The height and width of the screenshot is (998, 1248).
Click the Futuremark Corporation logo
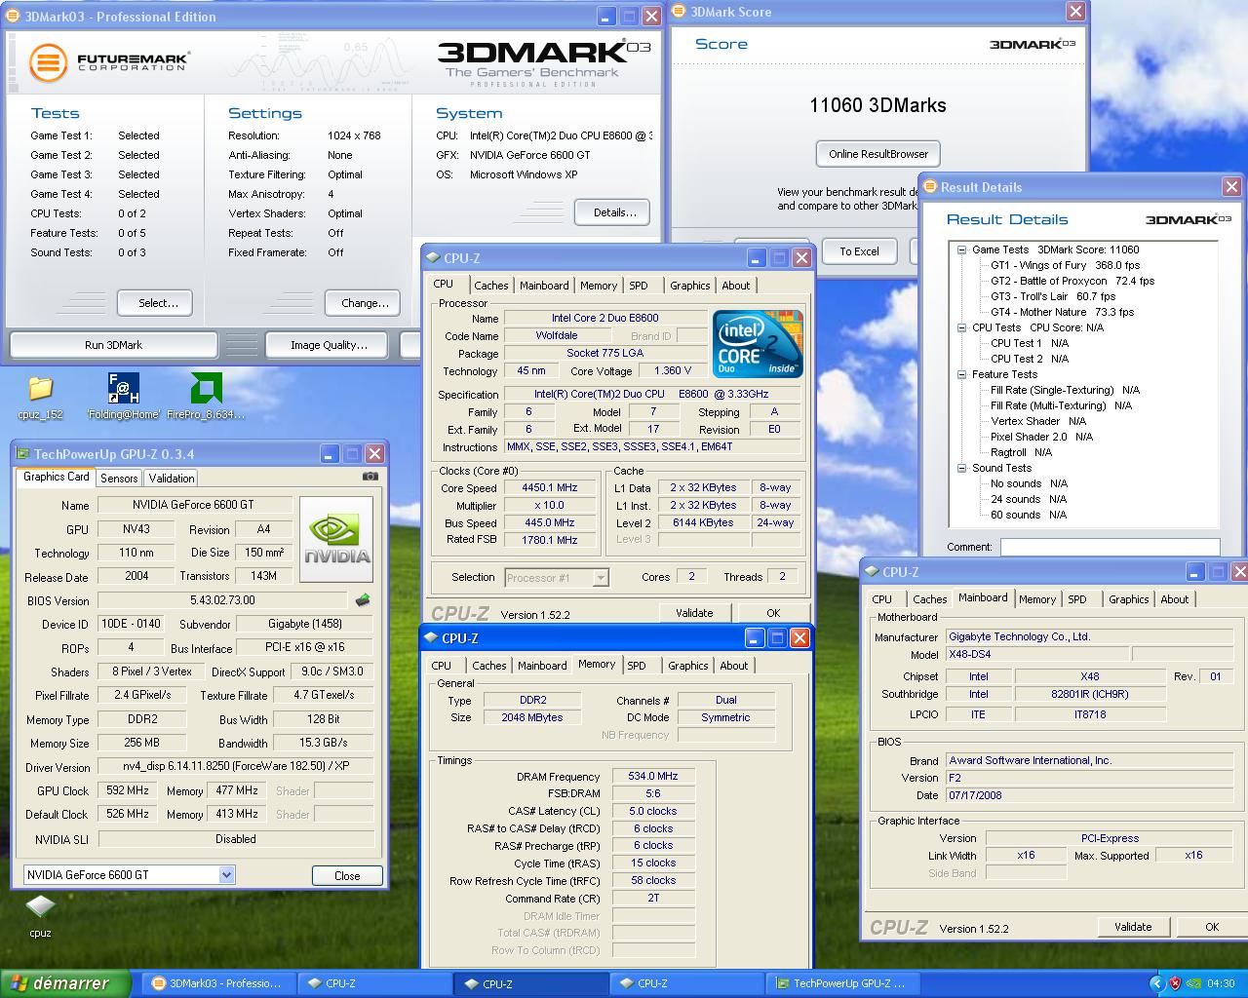pyautogui.click(x=108, y=62)
